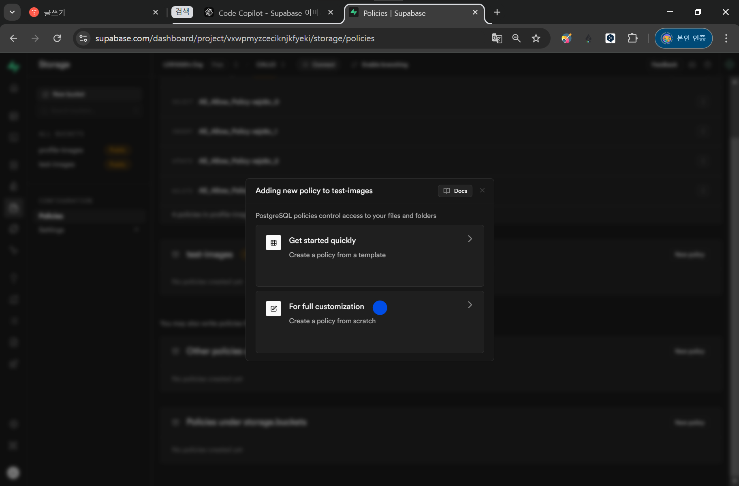Click the 글쓰기 tab red favicon
This screenshot has width=739, height=486.
tap(34, 13)
